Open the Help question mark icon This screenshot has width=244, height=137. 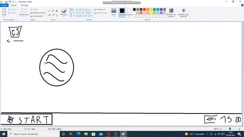242,5
